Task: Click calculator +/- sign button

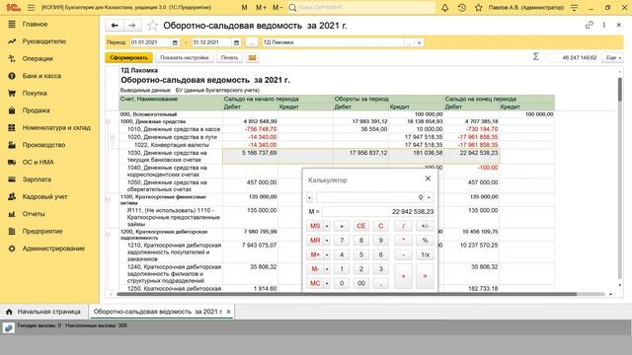Action: [425, 226]
